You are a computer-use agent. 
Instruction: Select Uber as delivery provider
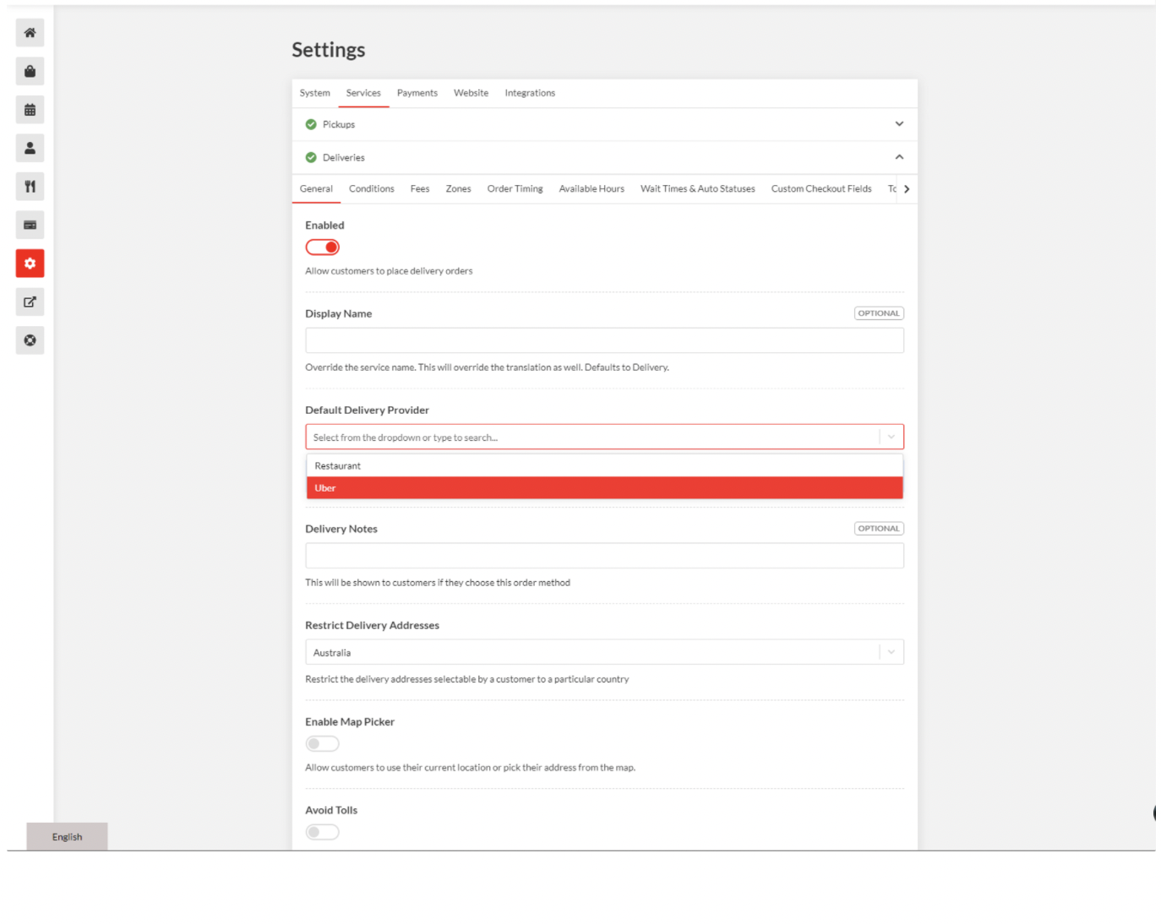(603, 488)
